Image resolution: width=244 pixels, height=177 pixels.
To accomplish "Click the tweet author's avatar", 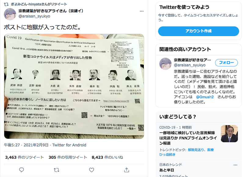I will coord(10,14).
